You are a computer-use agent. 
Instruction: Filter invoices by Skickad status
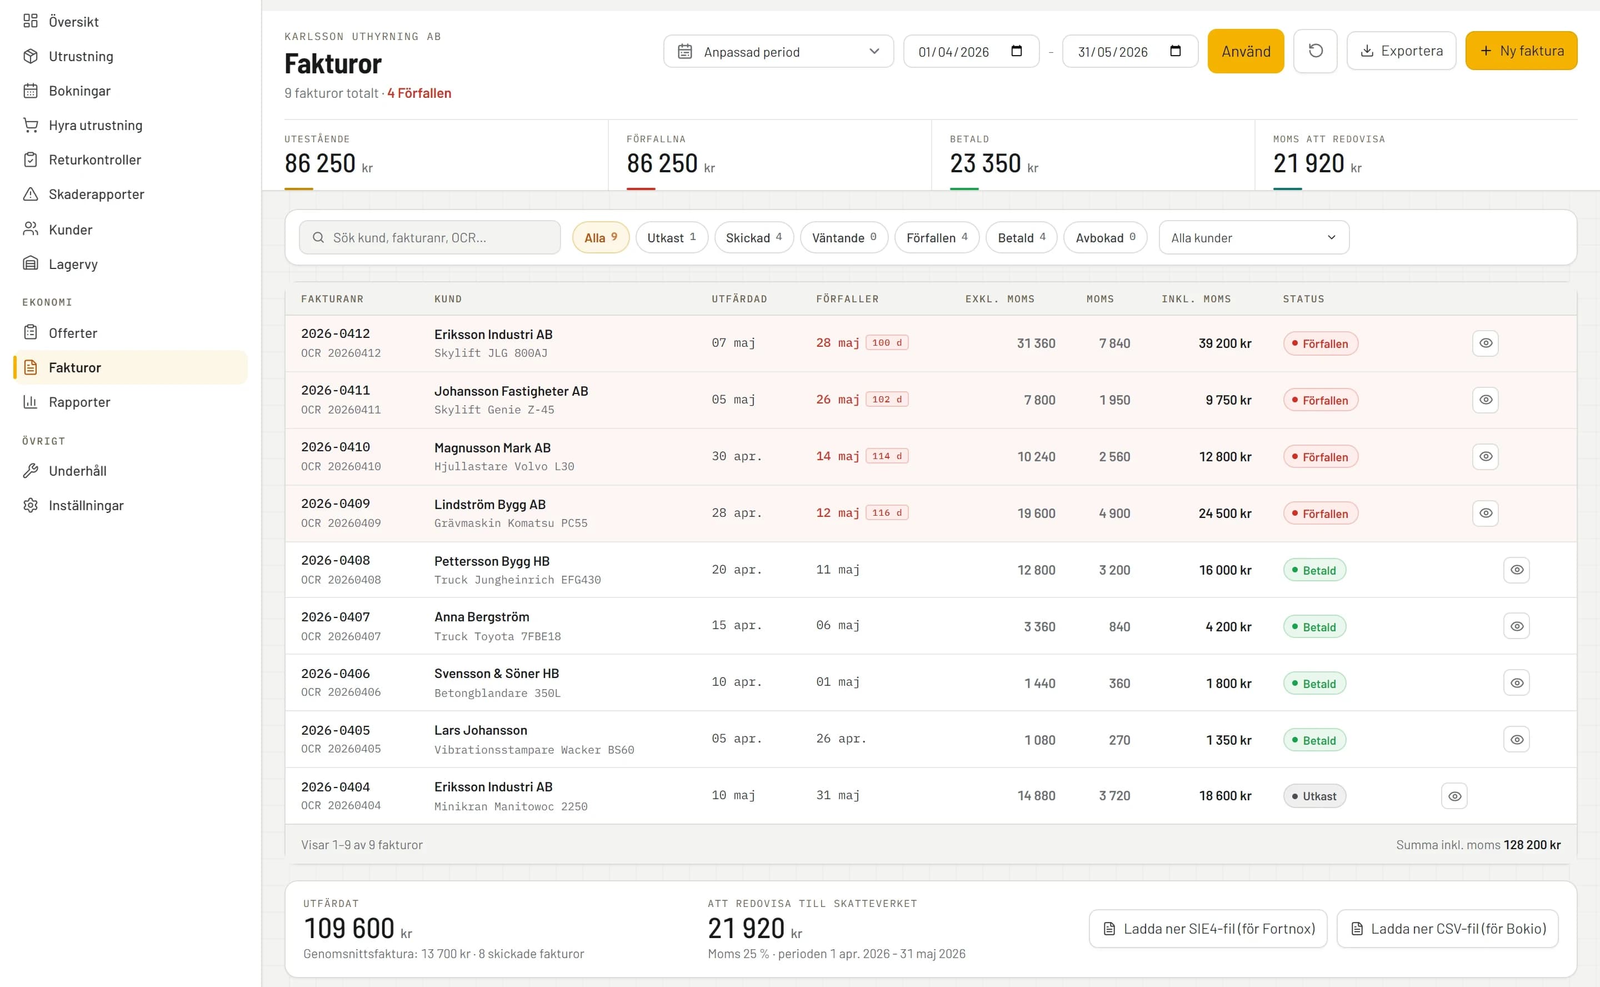[x=754, y=238]
